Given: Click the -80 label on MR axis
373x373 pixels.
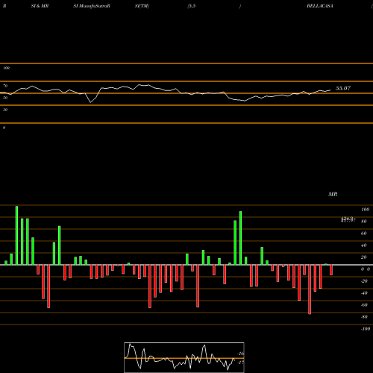Looking at the screenshot, I should click(x=364, y=317).
